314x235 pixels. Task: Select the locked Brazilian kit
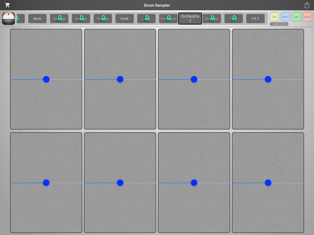212,19
